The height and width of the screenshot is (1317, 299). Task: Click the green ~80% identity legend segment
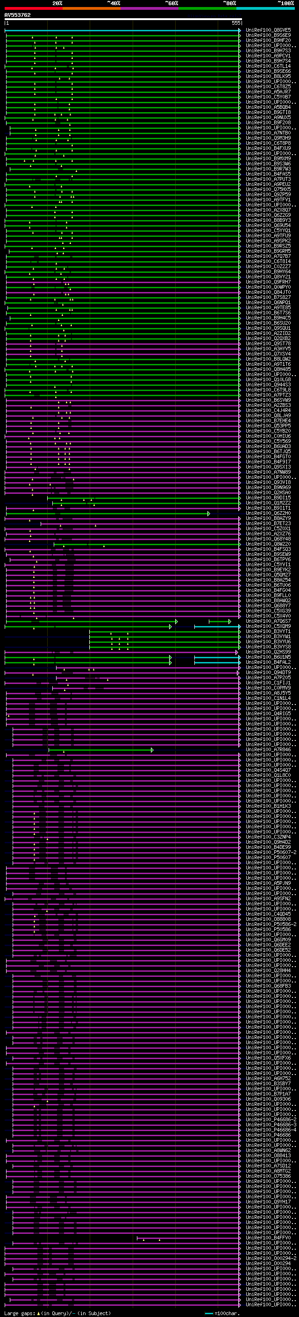point(207,8)
